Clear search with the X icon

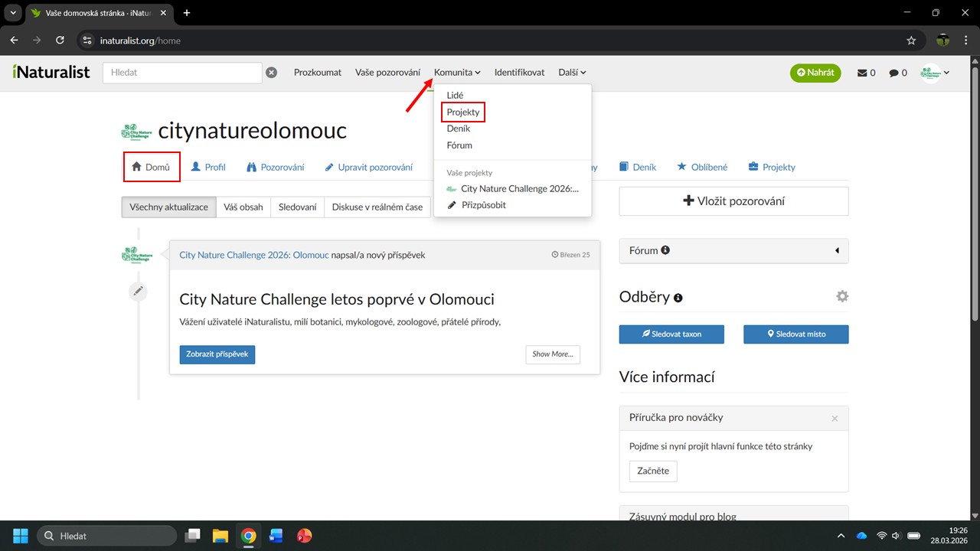click(x=271, y=73)
